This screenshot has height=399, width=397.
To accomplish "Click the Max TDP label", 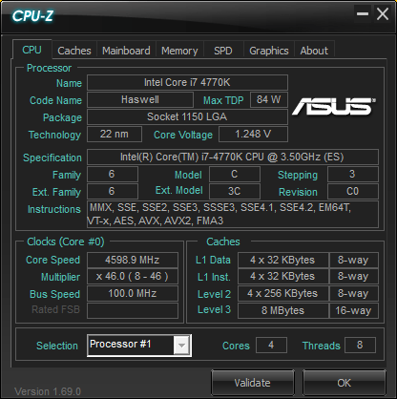I will point(223,100).
